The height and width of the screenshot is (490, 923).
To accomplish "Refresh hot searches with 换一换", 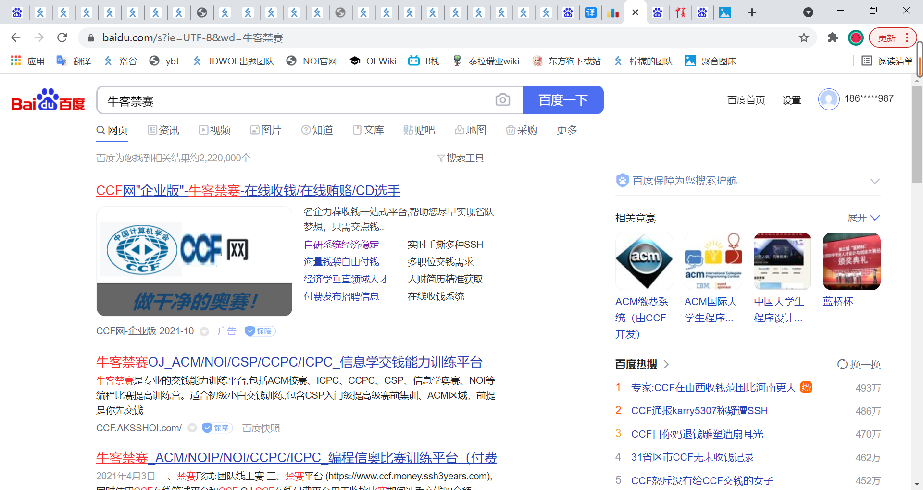I will [859, 364].
